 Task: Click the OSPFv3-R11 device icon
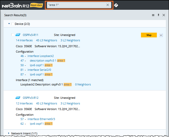coord(18,35)
